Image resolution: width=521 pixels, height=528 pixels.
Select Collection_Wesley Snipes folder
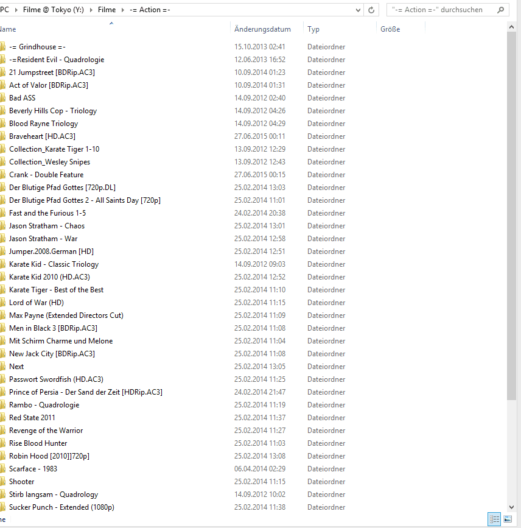click(49, 162)
